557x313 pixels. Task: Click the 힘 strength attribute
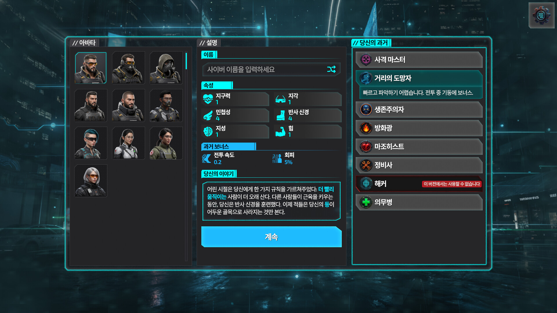coord(308,132)
